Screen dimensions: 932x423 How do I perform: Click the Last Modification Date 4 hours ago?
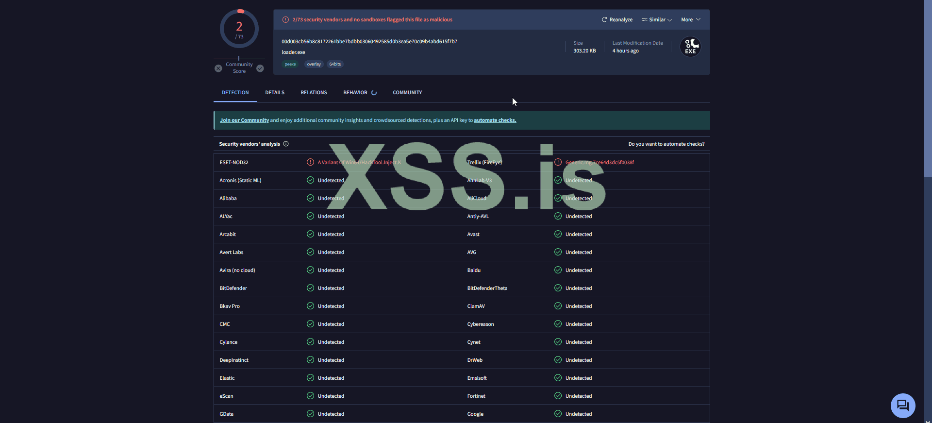tap(626, 51)
